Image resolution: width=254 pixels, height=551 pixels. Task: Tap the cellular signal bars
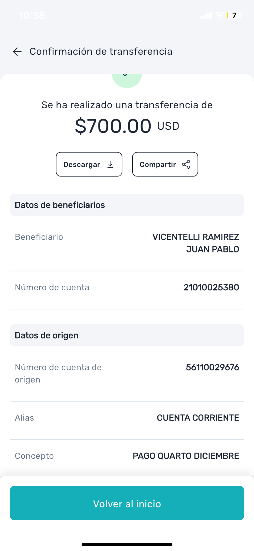click(x=206, y=15)
